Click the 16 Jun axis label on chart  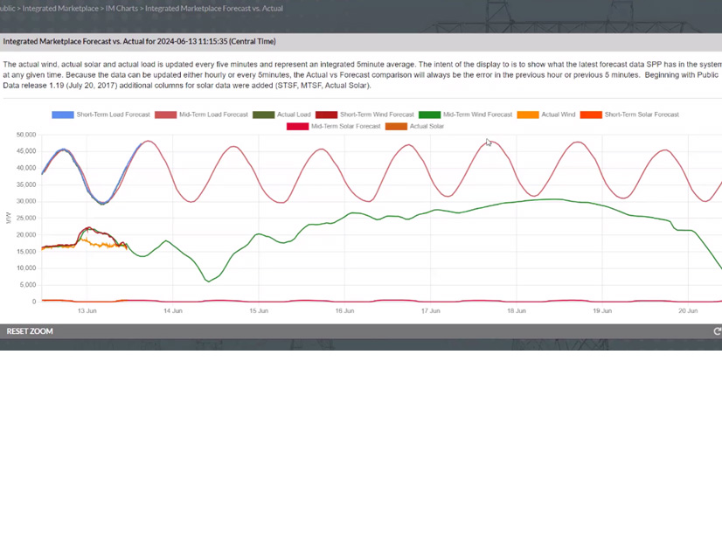344,310
